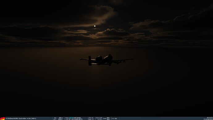
Task: Click the country flag icon in status bar
Action: tap(2, 118)
